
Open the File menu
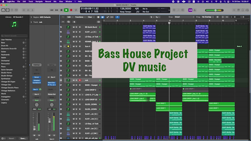[x=18, y=1]
